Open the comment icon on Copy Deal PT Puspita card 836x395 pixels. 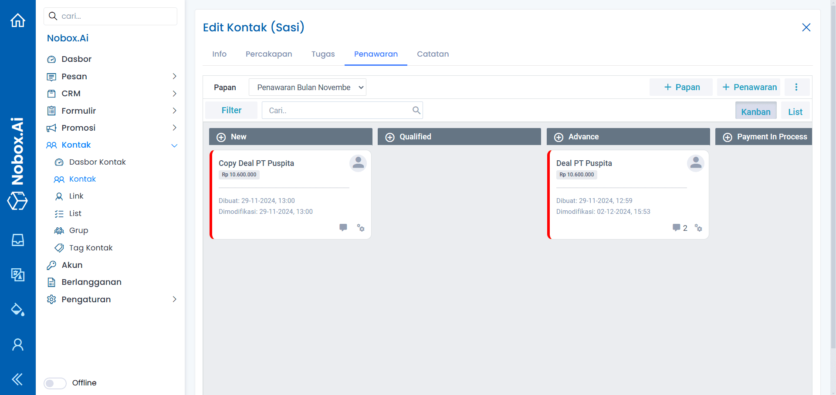click(x=343, y=227)
